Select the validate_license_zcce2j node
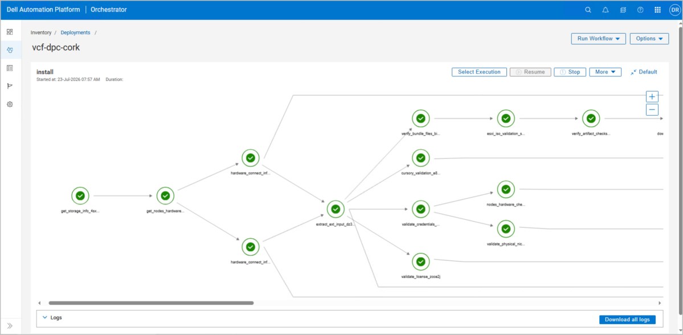 (x=421, y=262)
